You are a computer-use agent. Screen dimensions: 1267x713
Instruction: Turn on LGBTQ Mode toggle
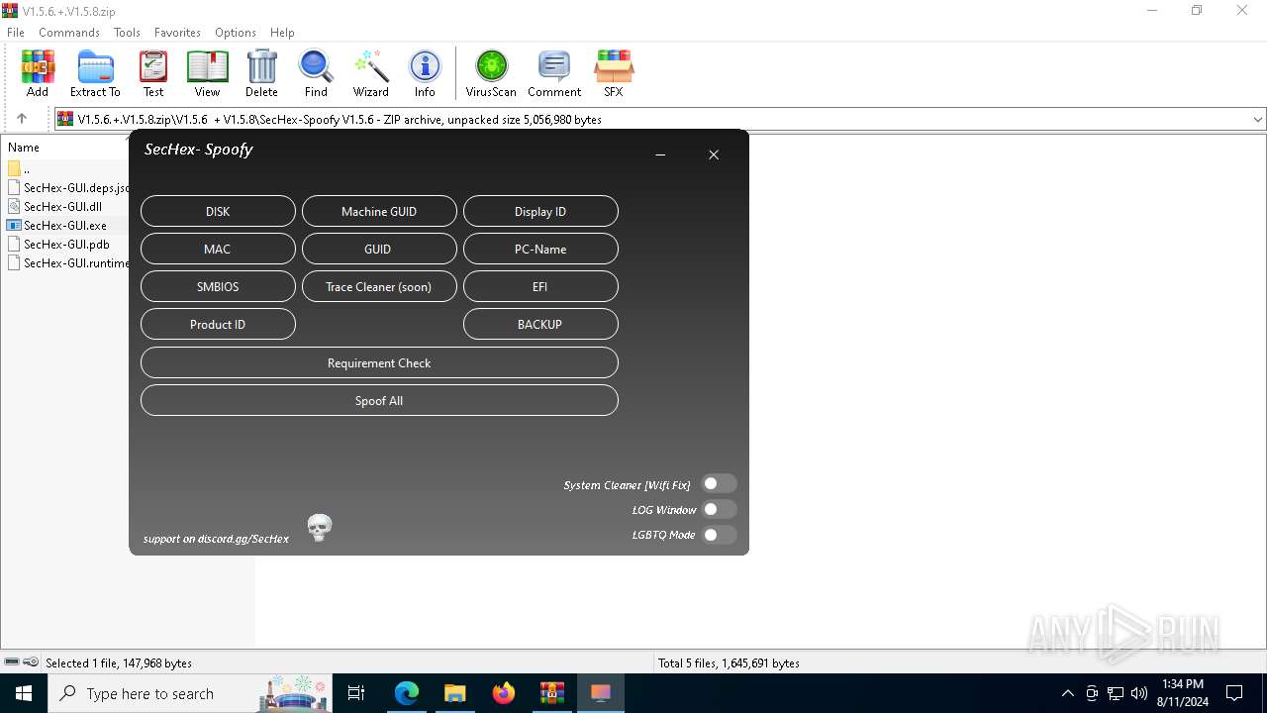(x=720, y=535)
